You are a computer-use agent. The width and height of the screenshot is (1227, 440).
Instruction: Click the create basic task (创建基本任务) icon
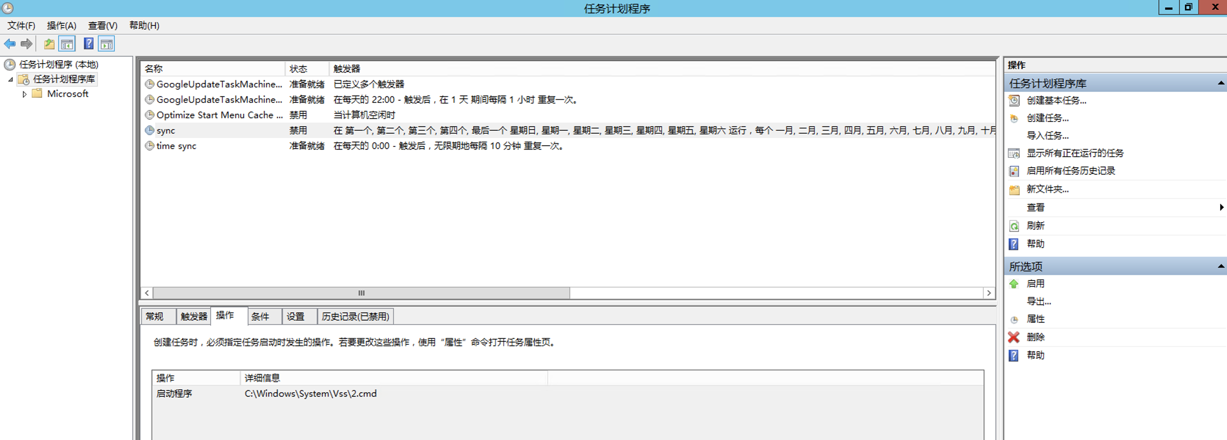tap(1014, 100)
